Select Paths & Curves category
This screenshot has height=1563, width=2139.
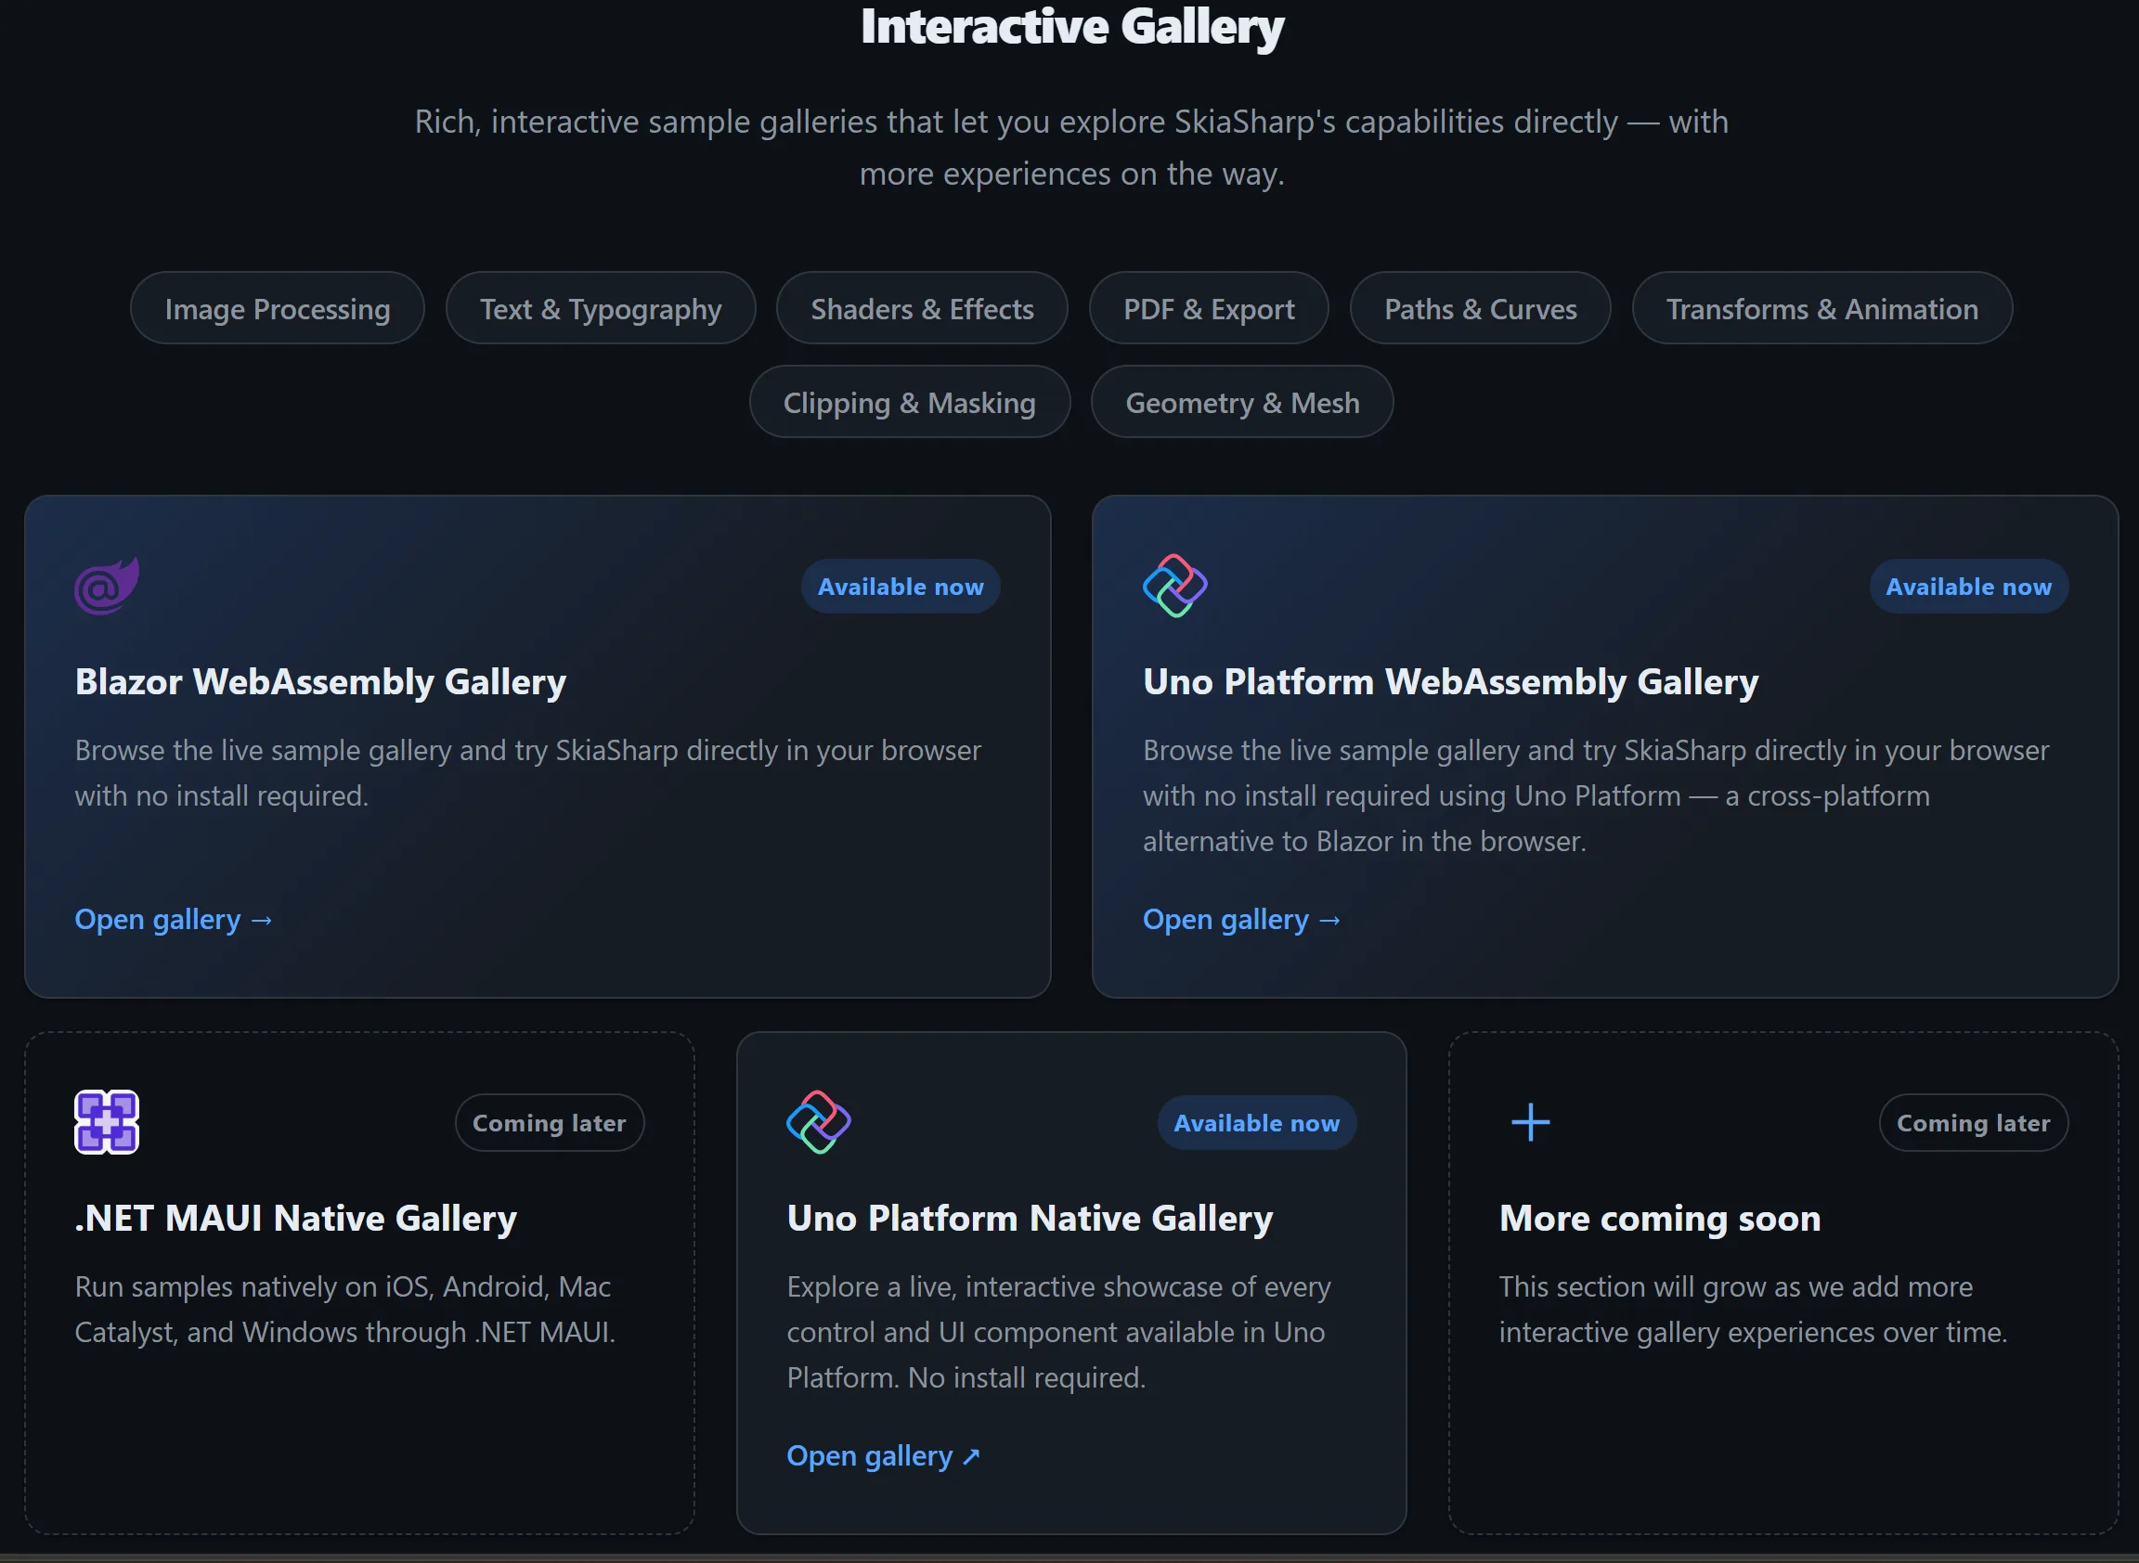[x=1480, y=309]
